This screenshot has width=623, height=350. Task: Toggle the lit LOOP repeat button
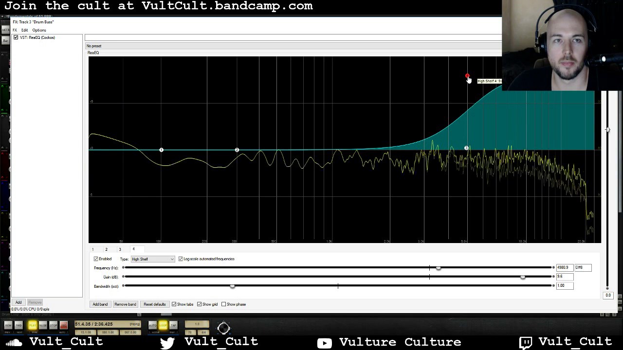tap(163, 325)
